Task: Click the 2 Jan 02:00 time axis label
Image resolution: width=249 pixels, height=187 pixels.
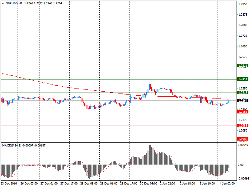Action: [167, 184]
